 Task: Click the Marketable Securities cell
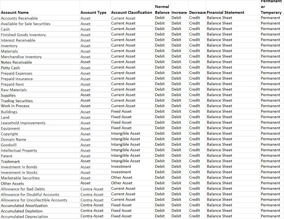click(x=20, y=178)
